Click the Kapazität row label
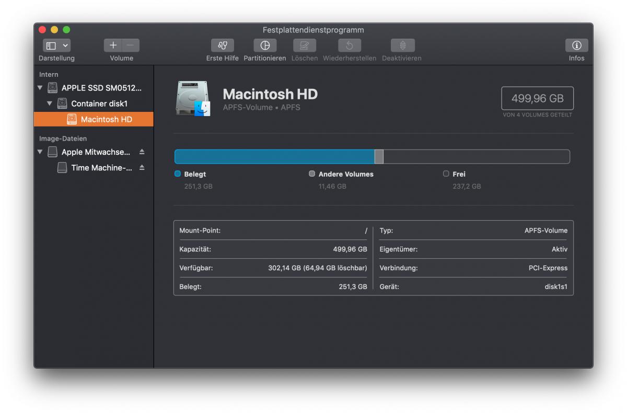 [x=195, y=249]
